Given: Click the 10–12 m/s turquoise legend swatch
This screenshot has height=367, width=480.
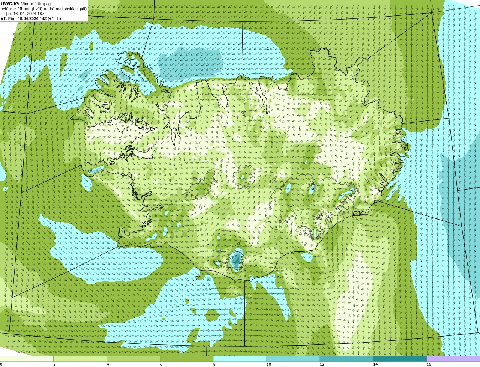Looking at the screenshot, I should (293, 359).
